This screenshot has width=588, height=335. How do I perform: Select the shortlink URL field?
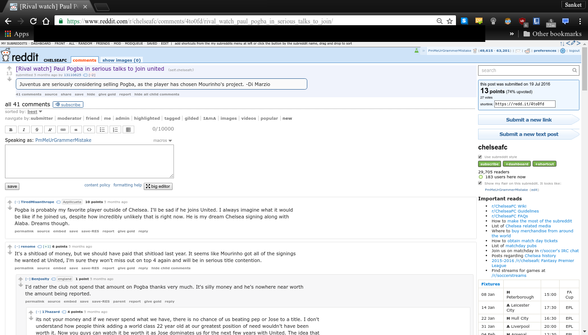(524, 104)
